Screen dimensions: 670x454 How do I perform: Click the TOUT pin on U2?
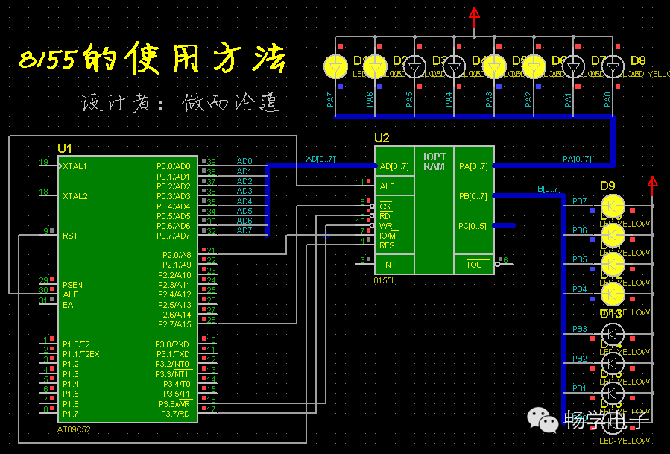pyautogui.click(x=476, y=265)
